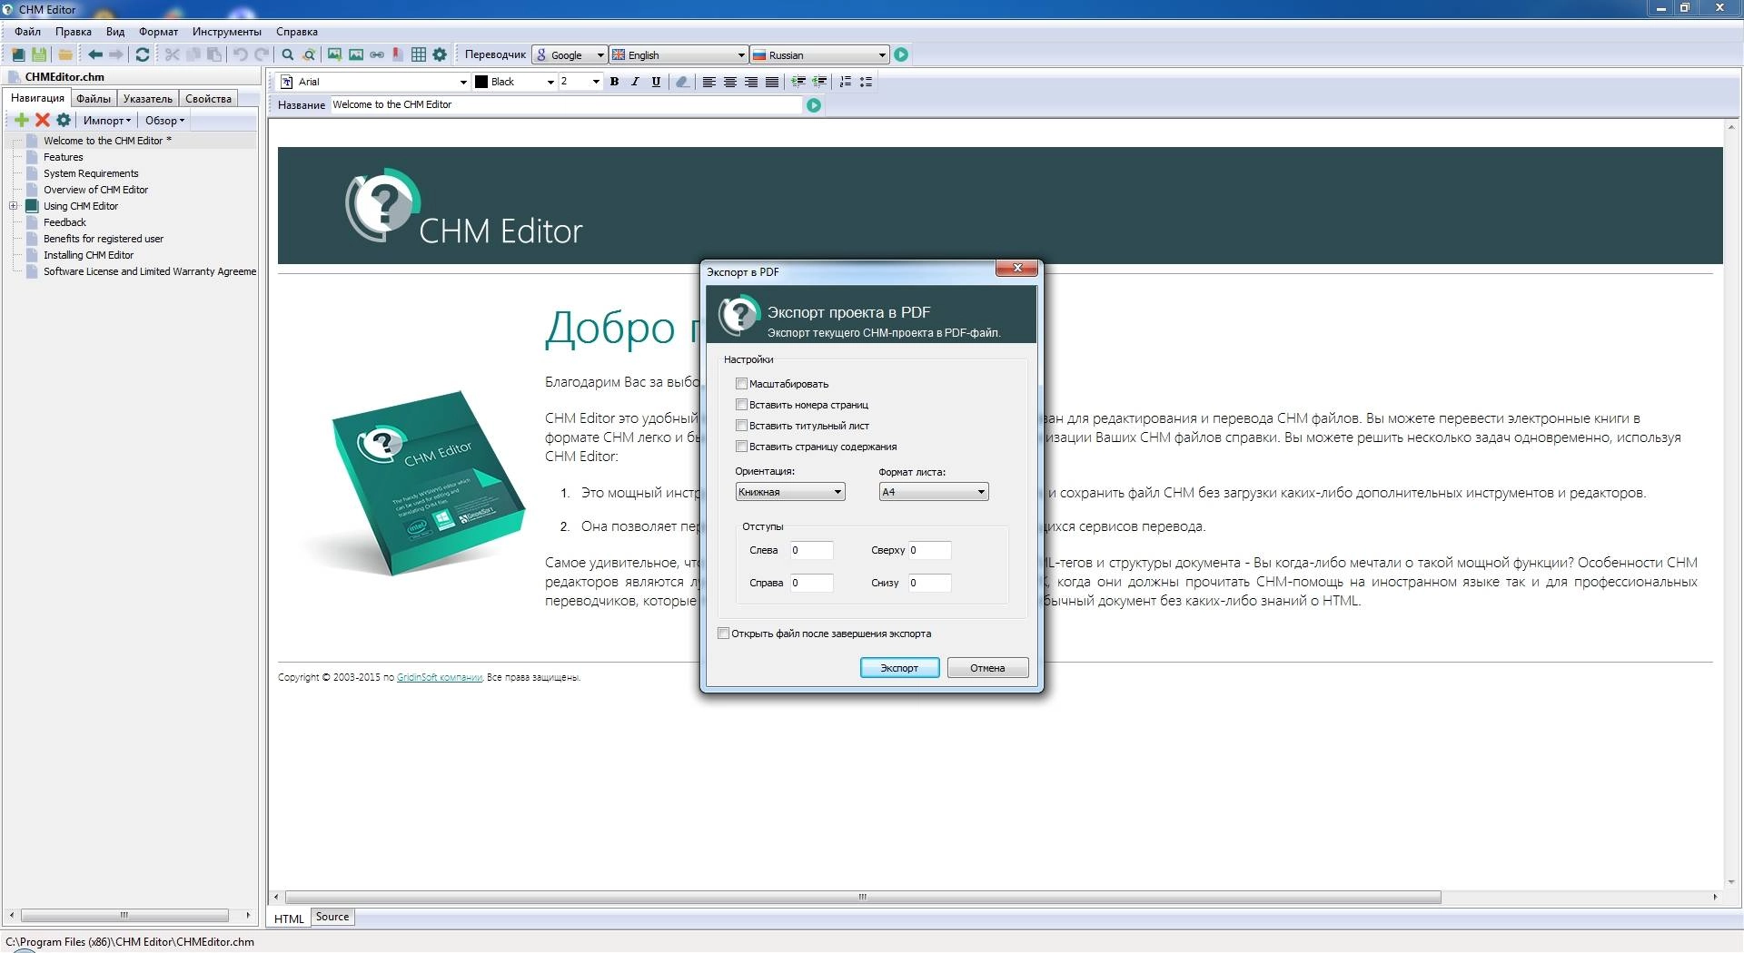
Task: Switch to the Свойства tab
Action: click(208, 99)
